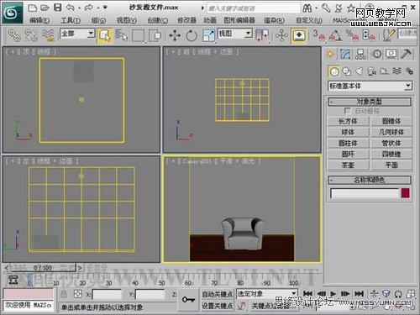This screenshot has width=420, height=315.
Task: Toggle the 3D Snaps icon
Action: (x=319, y=35)
